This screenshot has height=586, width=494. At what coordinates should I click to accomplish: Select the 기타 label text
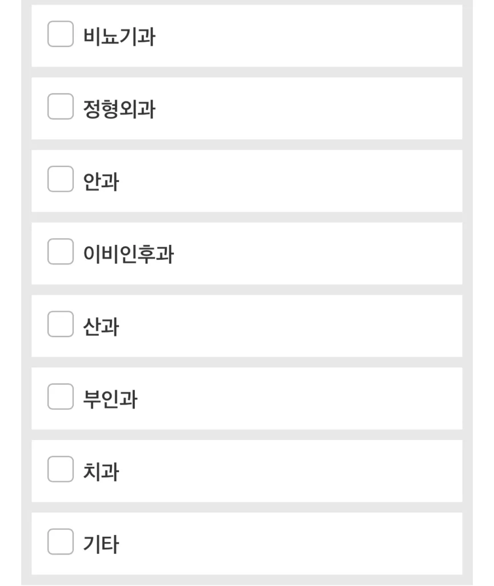(x=101, y=544)
